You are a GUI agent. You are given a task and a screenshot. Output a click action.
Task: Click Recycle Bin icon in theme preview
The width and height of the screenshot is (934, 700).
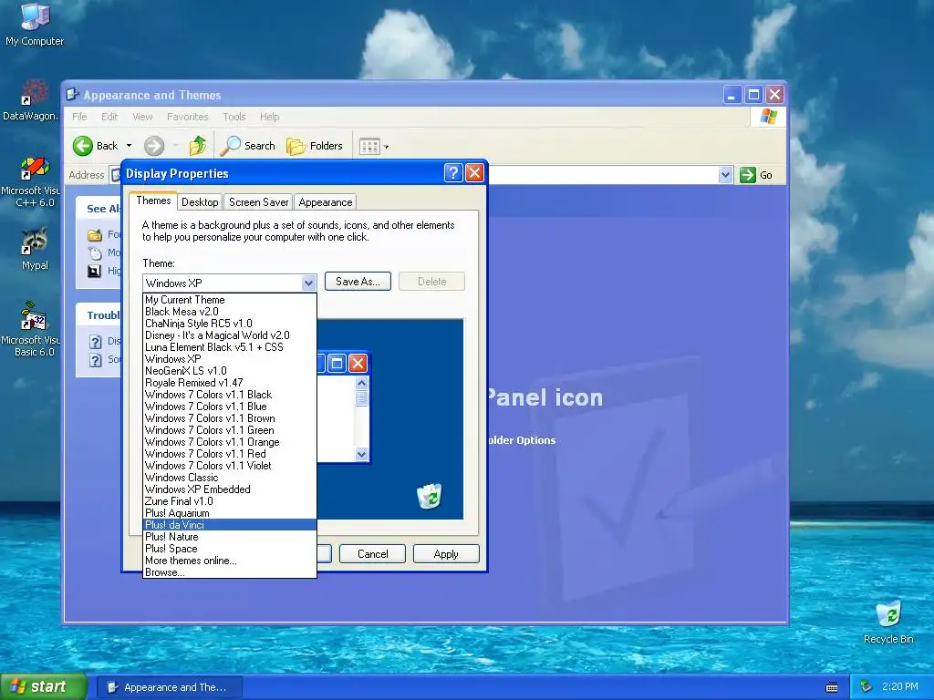click(x=429, y=495)
